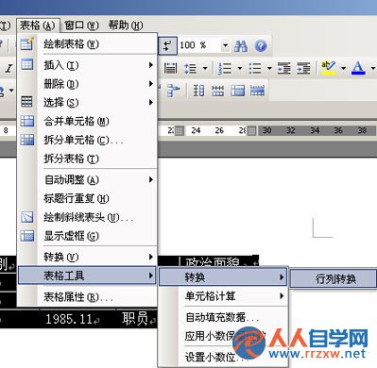Open the line spacing dropdown arrow
The image size is (377, 368).
pos(205,68)
